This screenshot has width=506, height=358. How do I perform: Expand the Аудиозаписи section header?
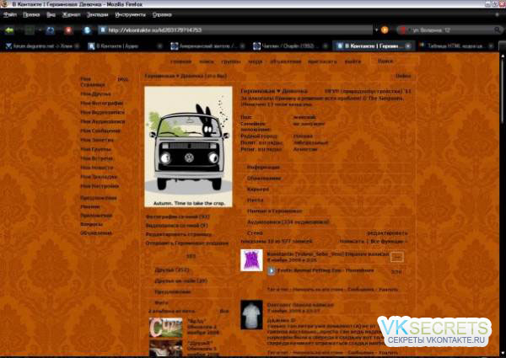tap(288, 222)
